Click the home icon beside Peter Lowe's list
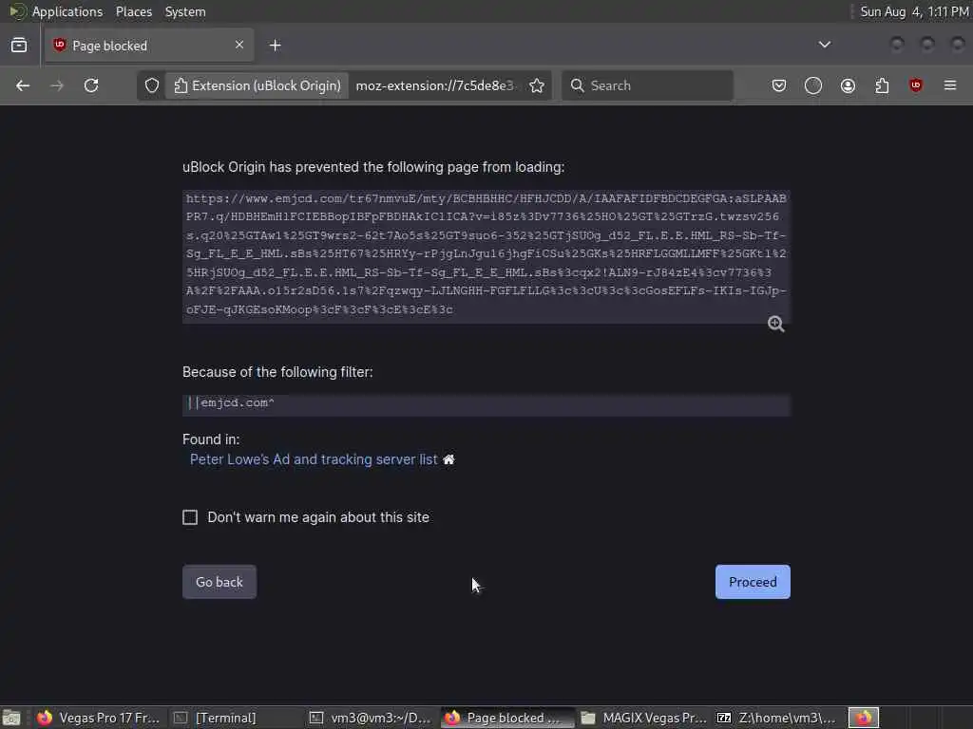 coord(448,459)
